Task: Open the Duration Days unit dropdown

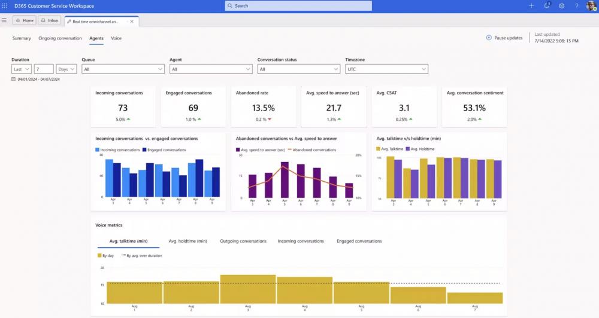Action: 66,69
